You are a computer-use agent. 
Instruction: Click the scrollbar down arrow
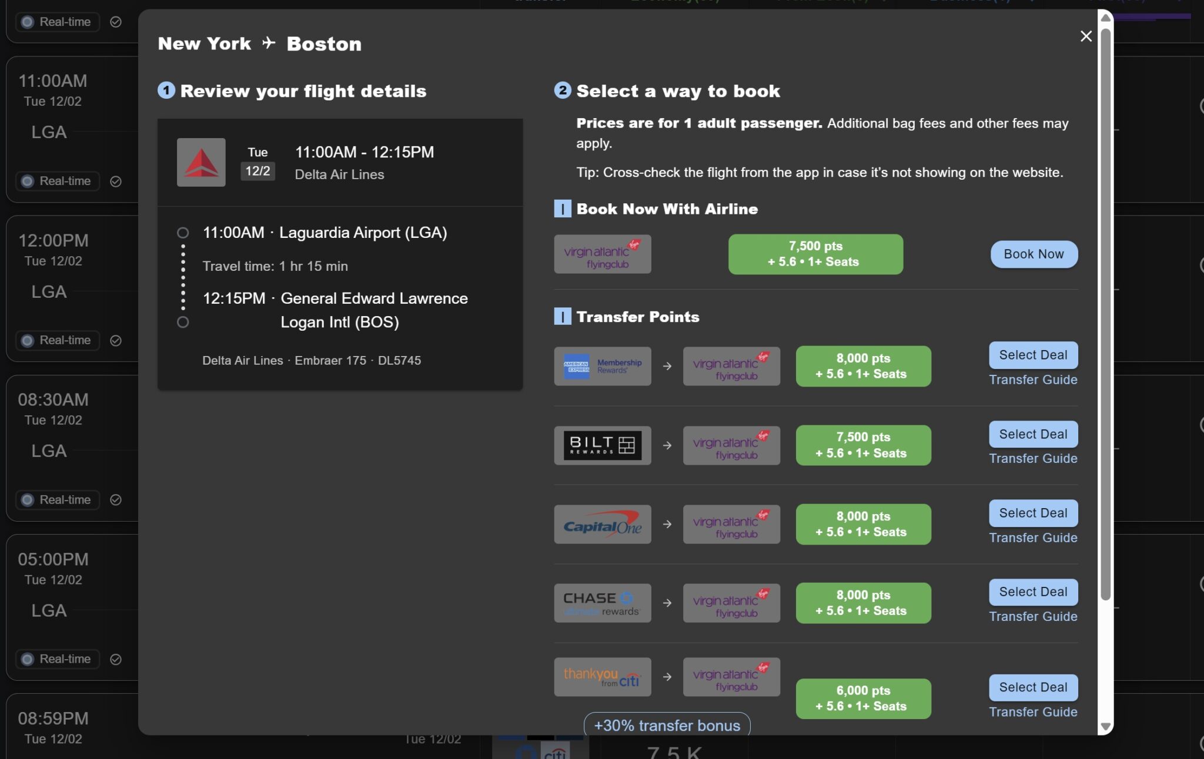pyautogui.click(x=1105, y=727)
